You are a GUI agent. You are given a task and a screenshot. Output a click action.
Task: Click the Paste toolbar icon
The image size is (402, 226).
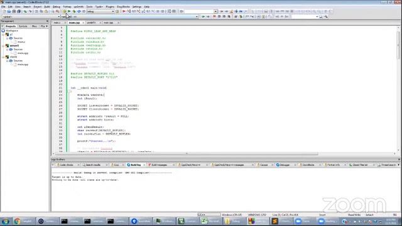(46, 11)
